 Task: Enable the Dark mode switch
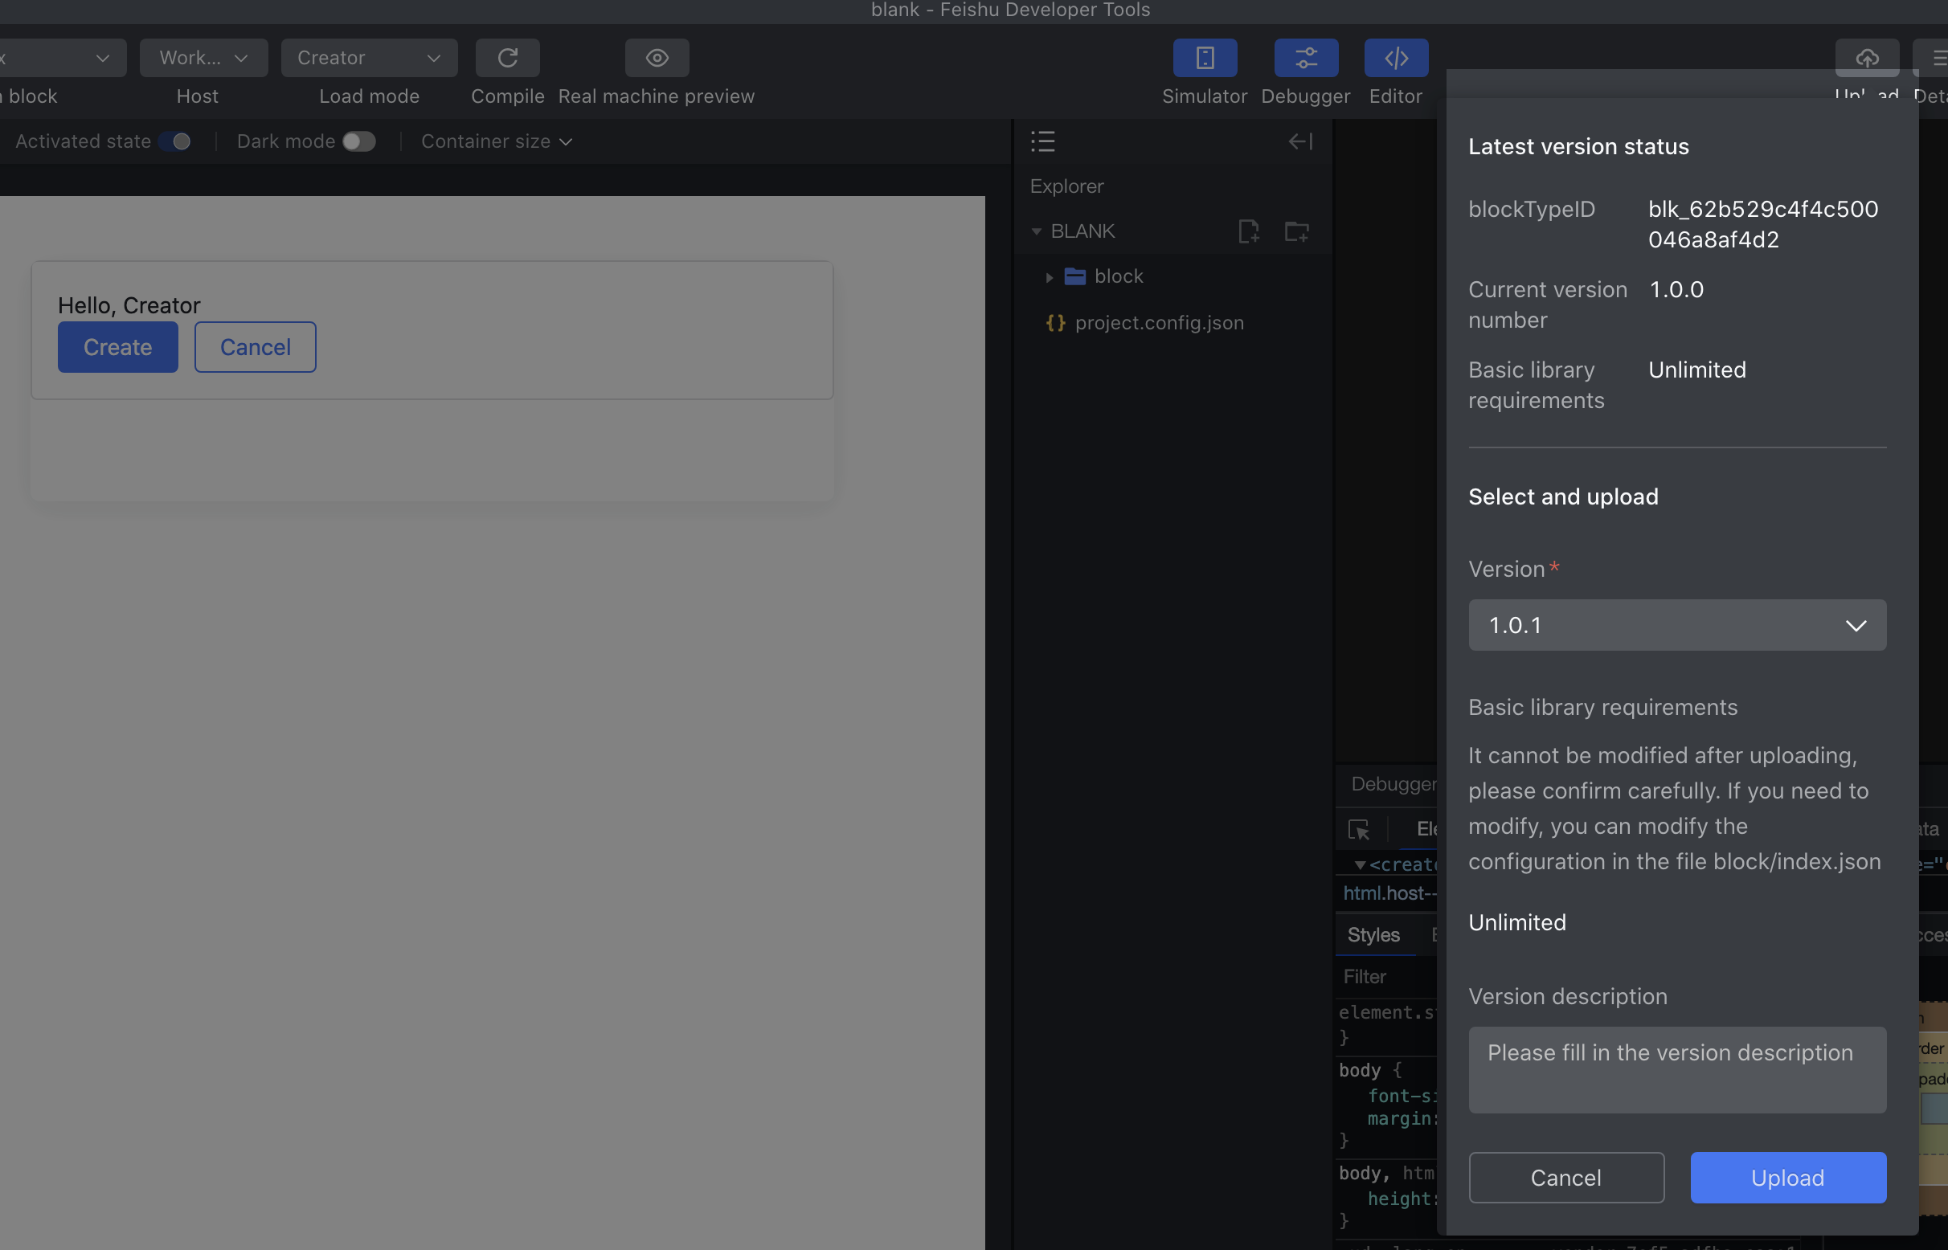(x=358, y=141)
